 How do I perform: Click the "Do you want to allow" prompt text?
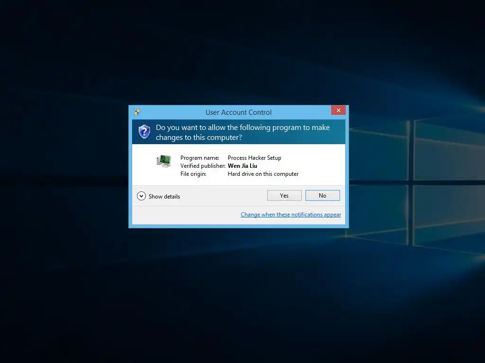[242, 132]
